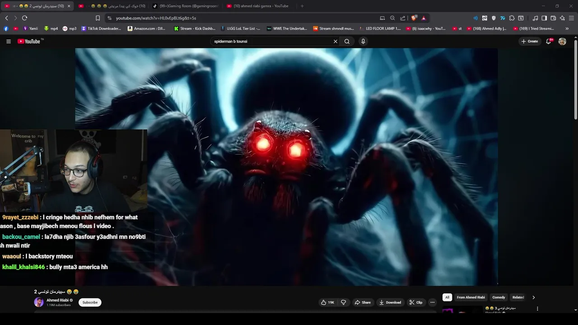The image size is (578, 325).
Task: Open the screen cast icon in address bar
Action: [x=382, y=18]
